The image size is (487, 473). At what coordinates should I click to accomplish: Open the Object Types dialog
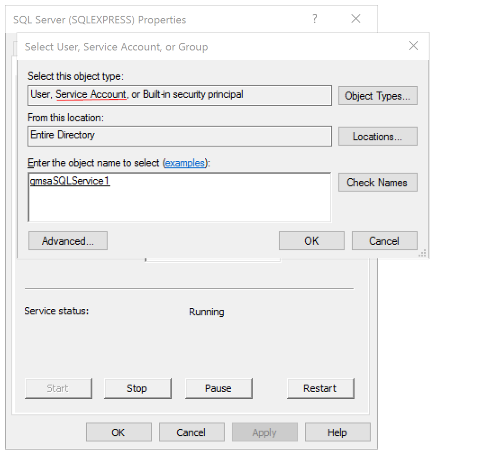click(377, 96)
